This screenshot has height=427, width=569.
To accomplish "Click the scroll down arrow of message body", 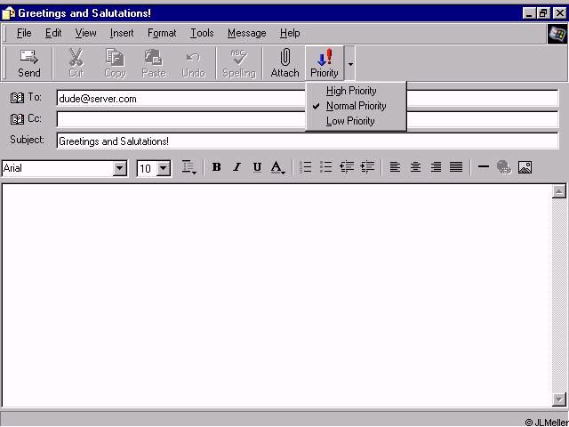I will pyautogui.click(x=559, y=399).
